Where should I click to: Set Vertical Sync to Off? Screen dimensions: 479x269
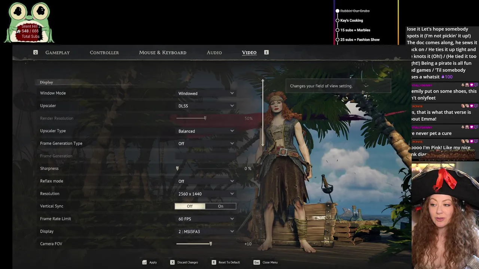point(190,206)
